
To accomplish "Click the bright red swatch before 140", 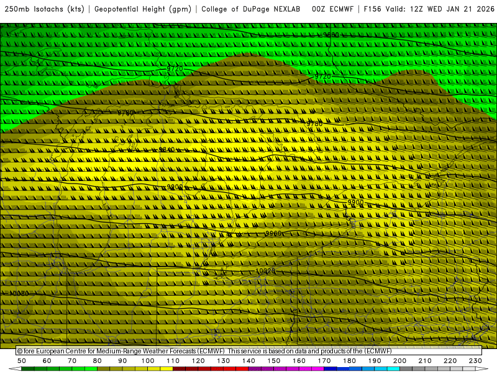I will 242,369.
